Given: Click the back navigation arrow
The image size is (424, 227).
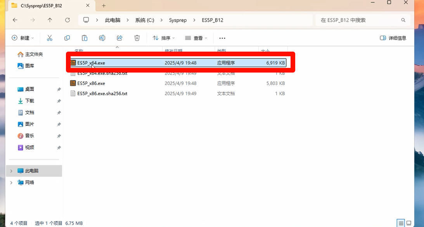Looking at the screenshot, I should click(x=14, y=20).
